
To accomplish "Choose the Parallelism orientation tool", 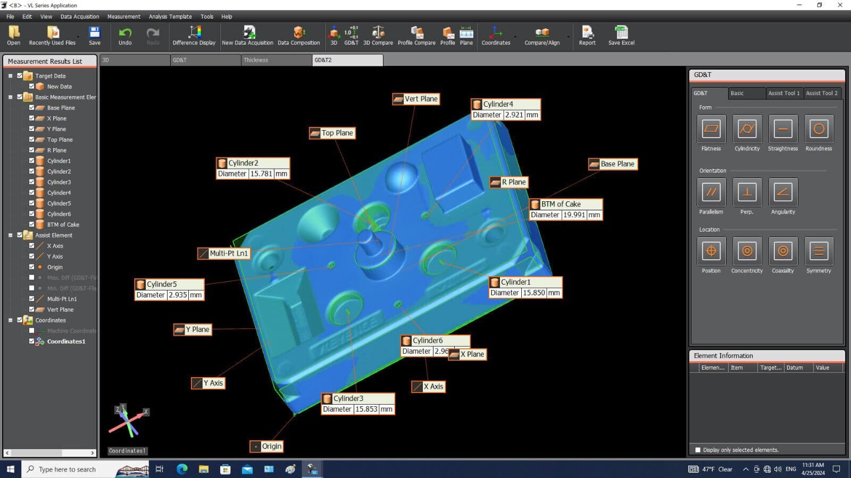I will [711, 192].
